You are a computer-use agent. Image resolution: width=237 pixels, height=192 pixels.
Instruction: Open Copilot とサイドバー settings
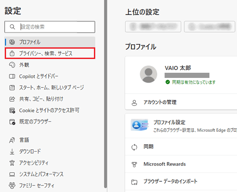click(39, 76)
